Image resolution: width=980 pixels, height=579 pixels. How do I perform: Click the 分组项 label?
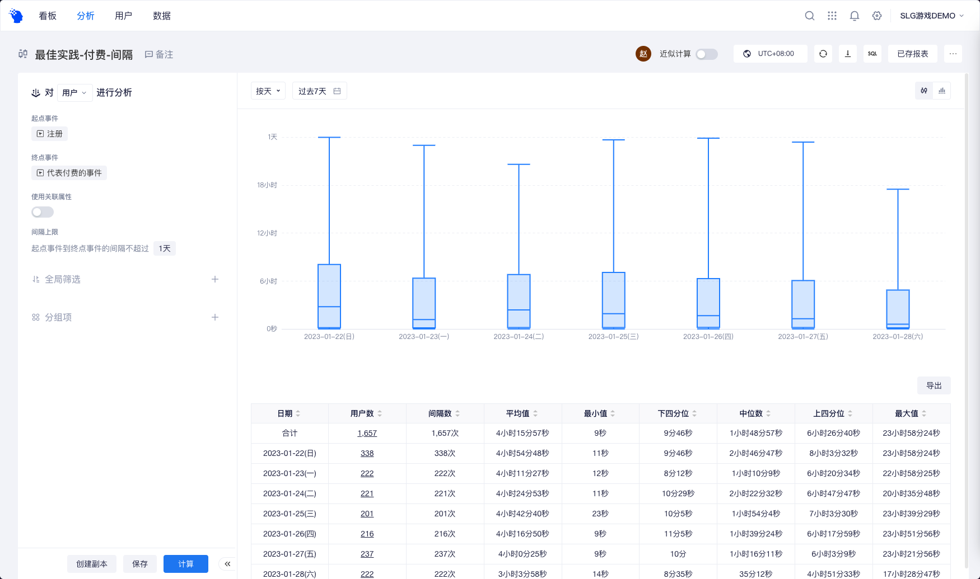coord(58,317)
